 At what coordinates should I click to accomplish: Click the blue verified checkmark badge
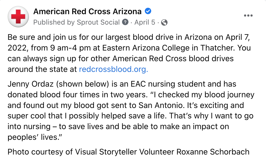pos(148,11)
